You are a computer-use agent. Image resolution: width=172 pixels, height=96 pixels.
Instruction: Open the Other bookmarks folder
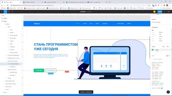166,8
